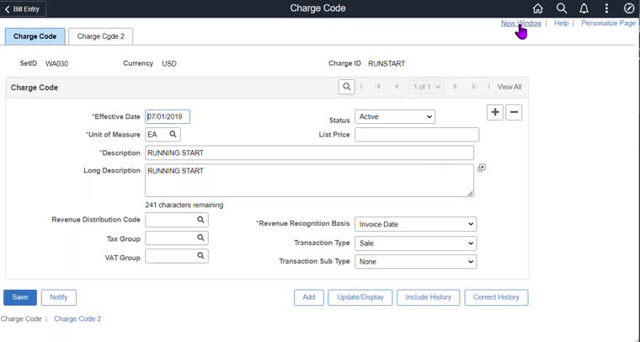Open Revenue Distribution Code lookup

[x=201, y=220]
